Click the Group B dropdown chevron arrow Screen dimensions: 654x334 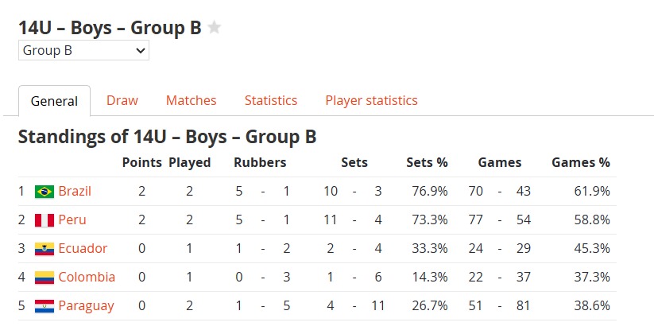(141, 51)
